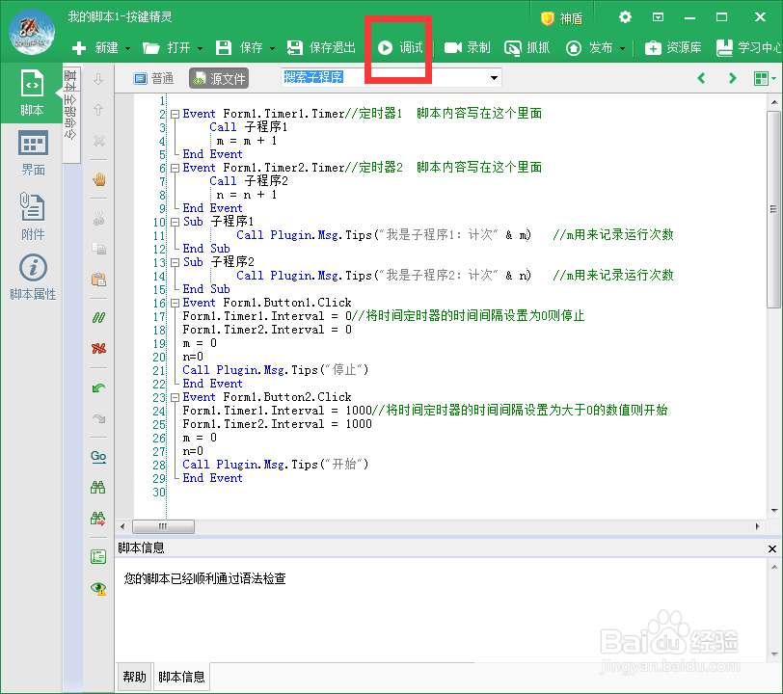Open the 新建 dropdown arrow

pyautogui.click(x=128, y=48)
